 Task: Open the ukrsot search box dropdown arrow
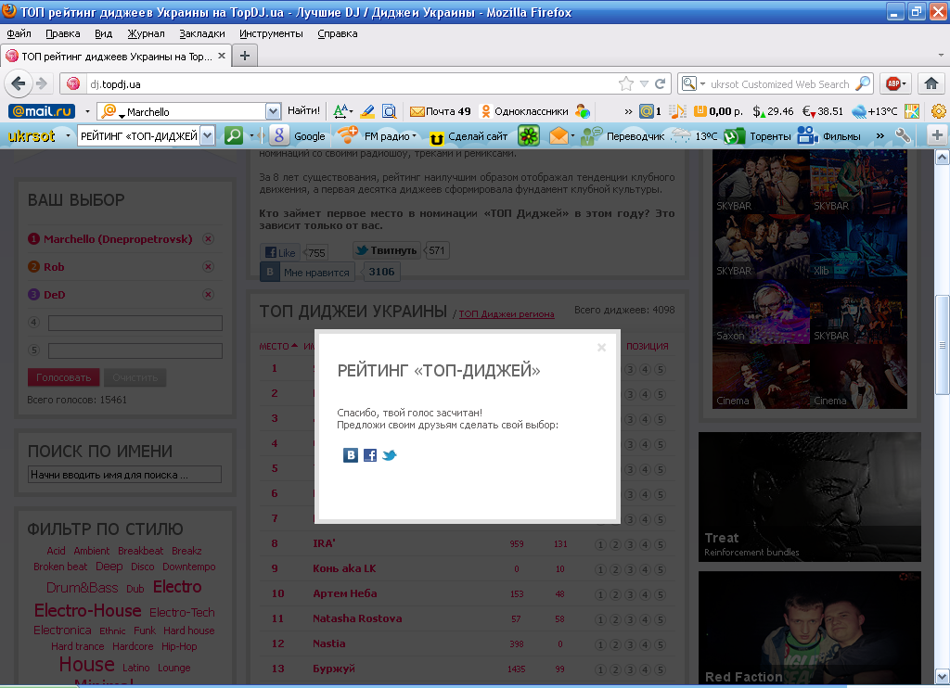pyautogui.click(x=207, y=135)
